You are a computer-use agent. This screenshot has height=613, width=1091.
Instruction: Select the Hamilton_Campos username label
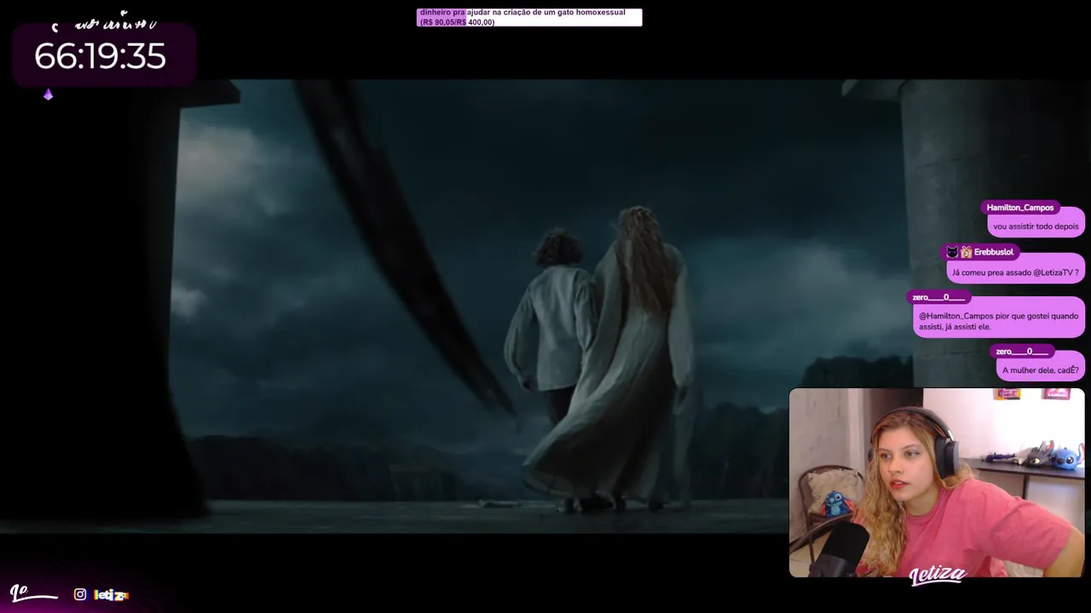(x=1019, y=208)
